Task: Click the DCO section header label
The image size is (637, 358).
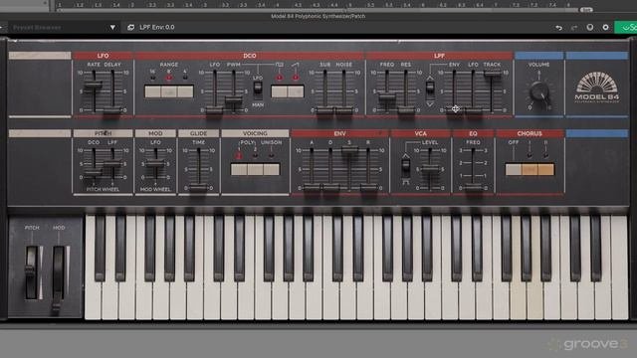Action: tap(250, 56)
